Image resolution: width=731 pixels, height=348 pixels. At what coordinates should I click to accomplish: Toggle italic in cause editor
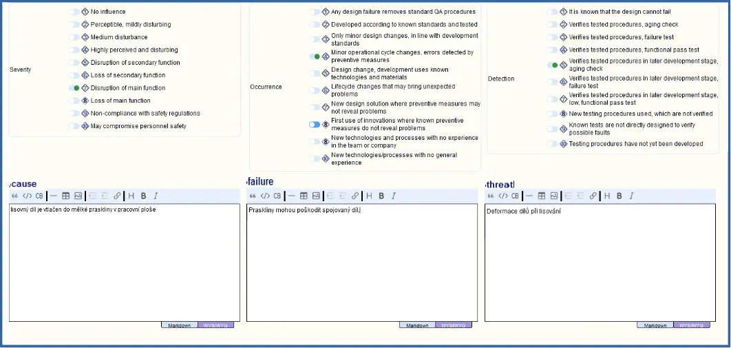coord(156,196)
